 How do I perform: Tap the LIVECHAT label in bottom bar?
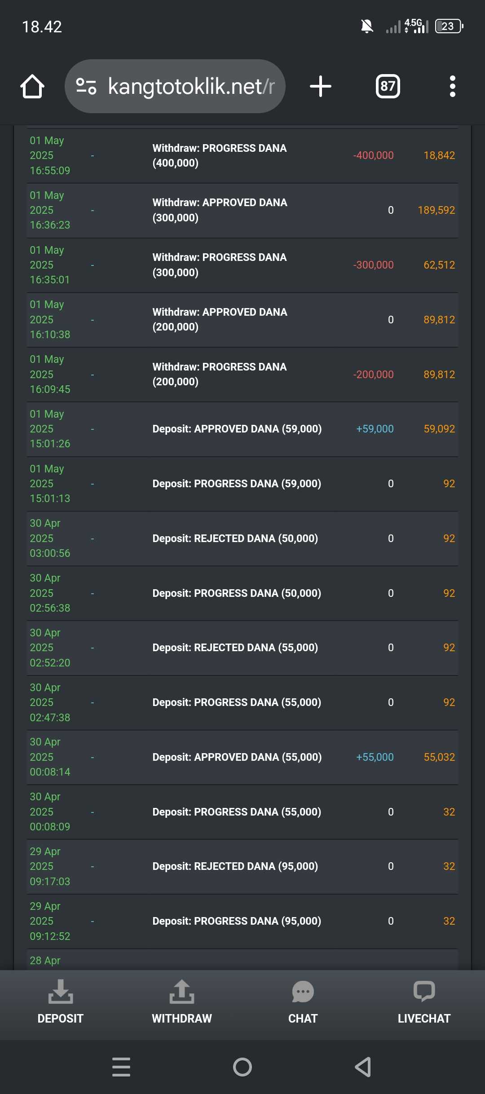tap(424, 1019)
